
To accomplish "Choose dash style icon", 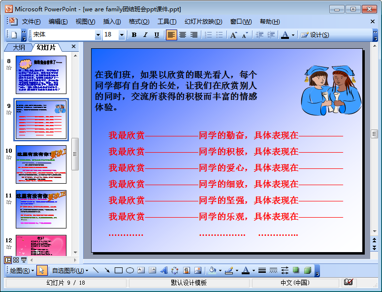I will 273,270.
